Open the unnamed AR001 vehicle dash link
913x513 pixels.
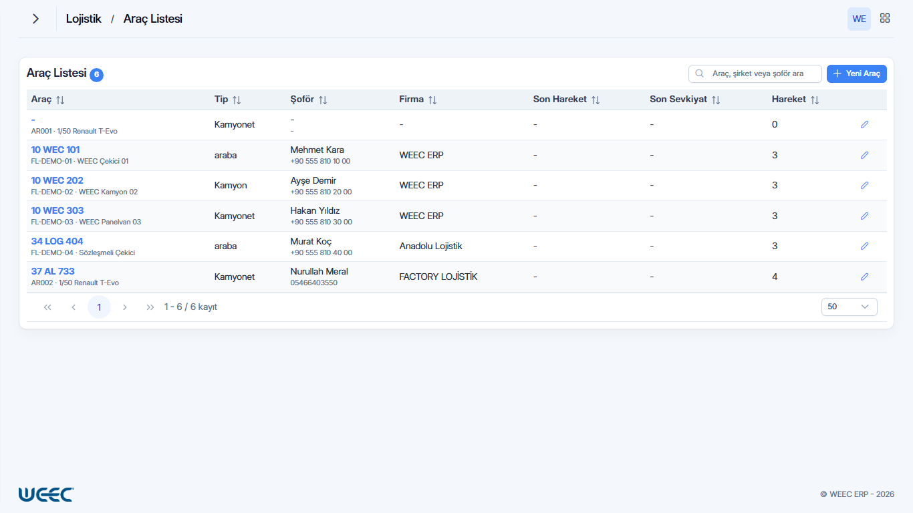(33, 119)
